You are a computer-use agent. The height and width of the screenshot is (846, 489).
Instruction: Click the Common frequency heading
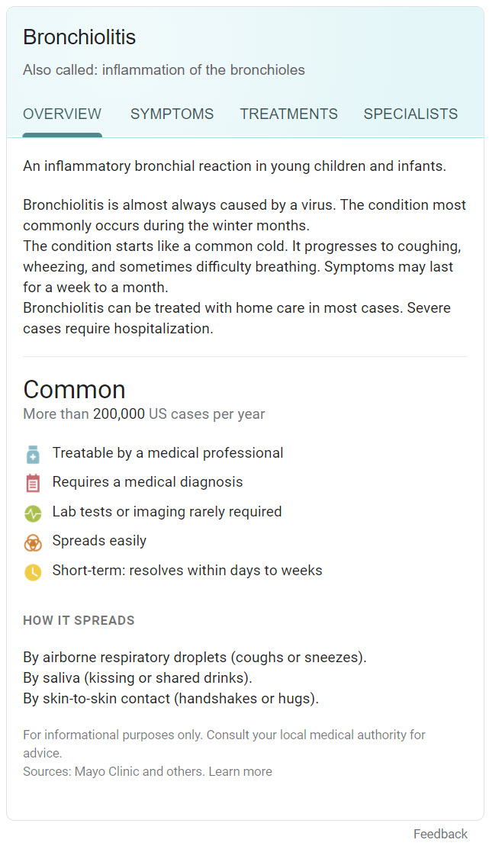tap(74, 390)
